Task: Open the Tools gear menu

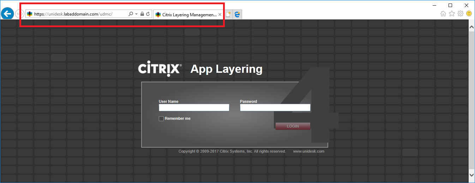Action: coord(460,14)
